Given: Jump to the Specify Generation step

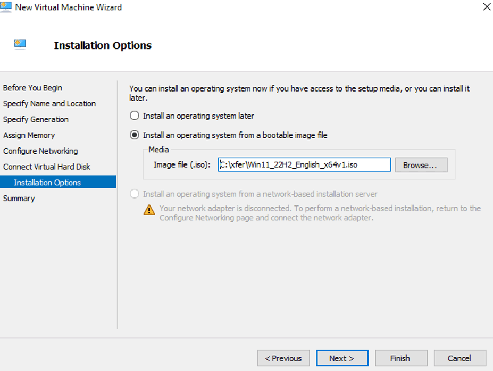Looking at the screenshot, I should [x=36, y=119].
